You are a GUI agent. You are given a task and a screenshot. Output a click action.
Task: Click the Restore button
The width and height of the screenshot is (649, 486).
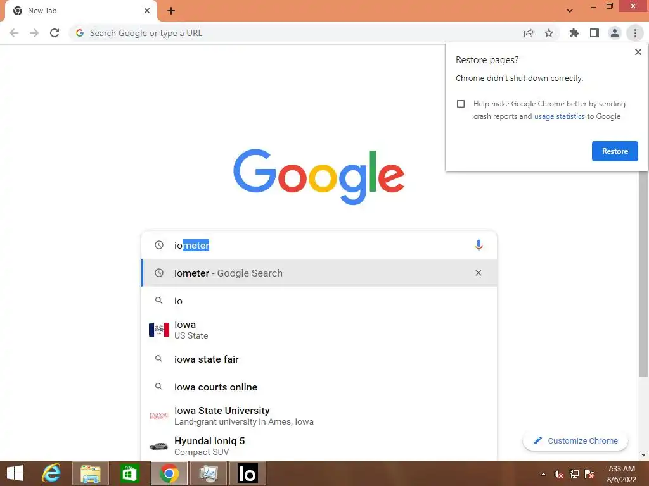click(x=615, y=151)
